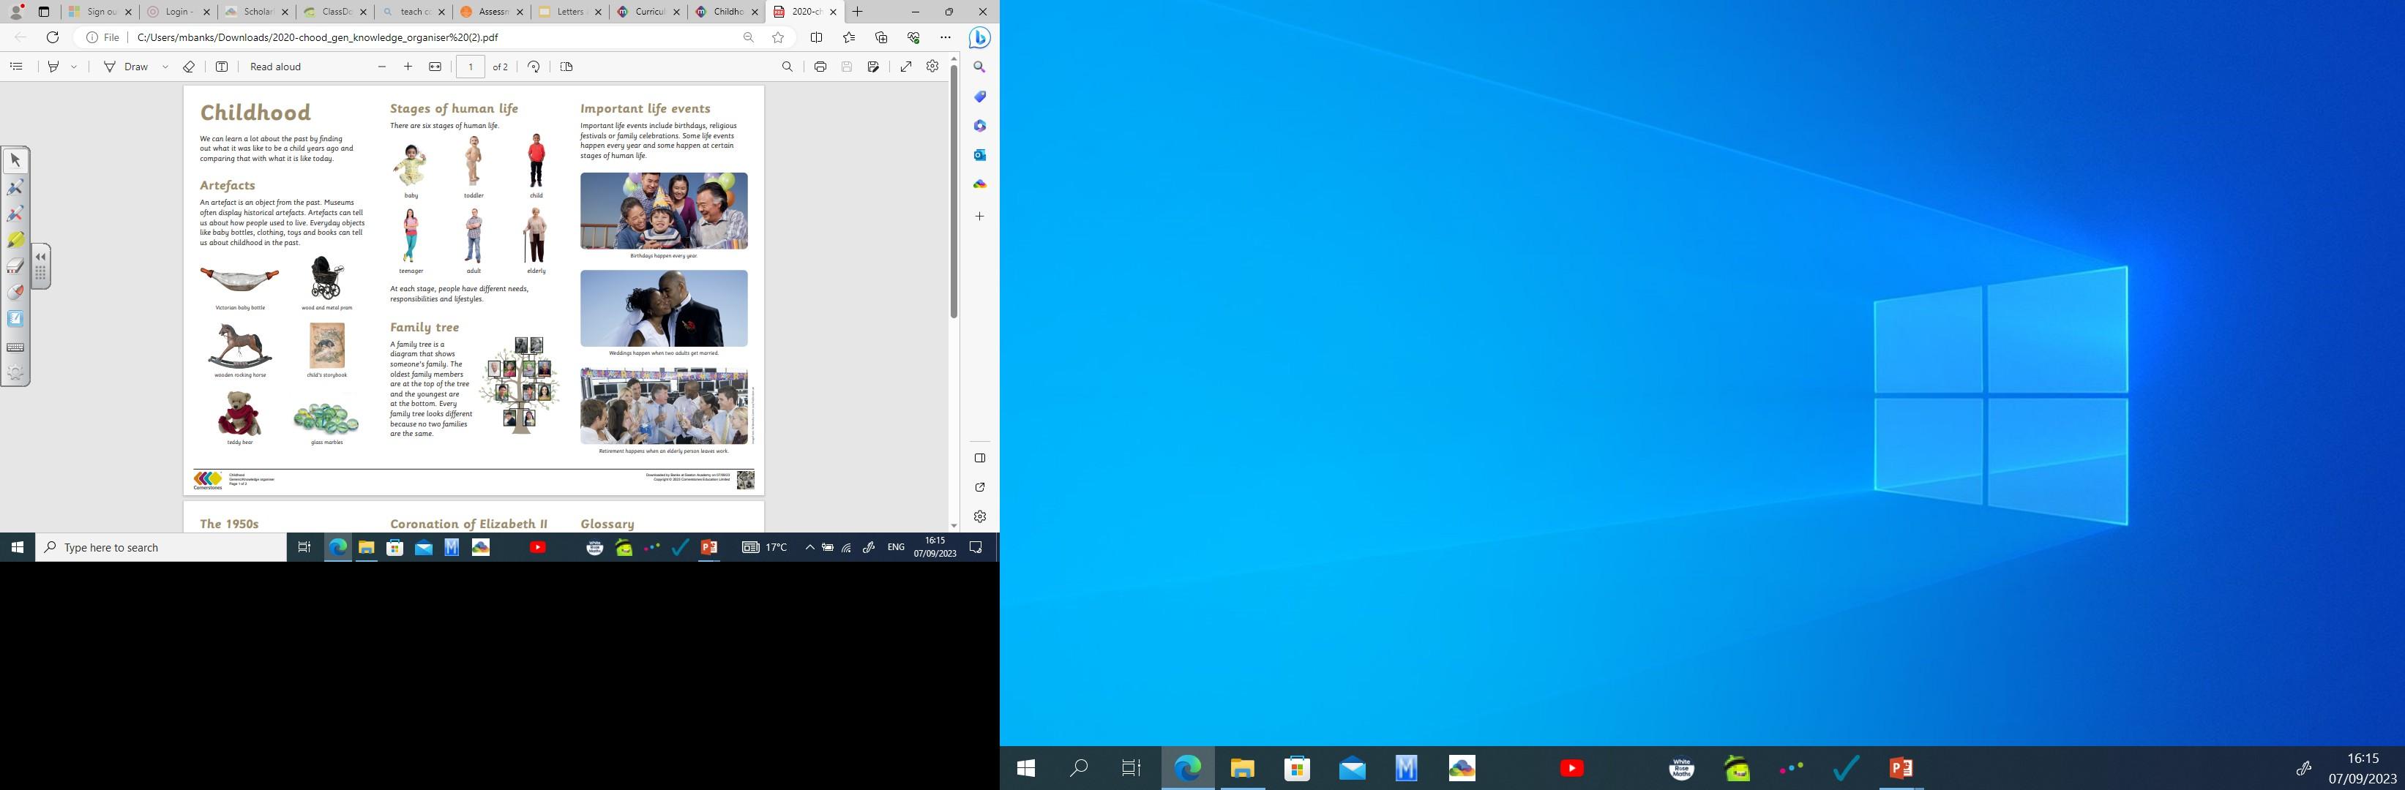
Task: Toggle the table of contents panel
Action: click(x=16, y=67)
